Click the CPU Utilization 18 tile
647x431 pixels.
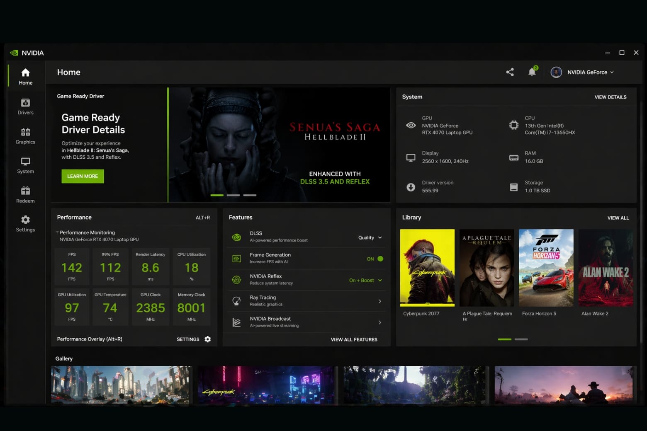coord(191,266)
